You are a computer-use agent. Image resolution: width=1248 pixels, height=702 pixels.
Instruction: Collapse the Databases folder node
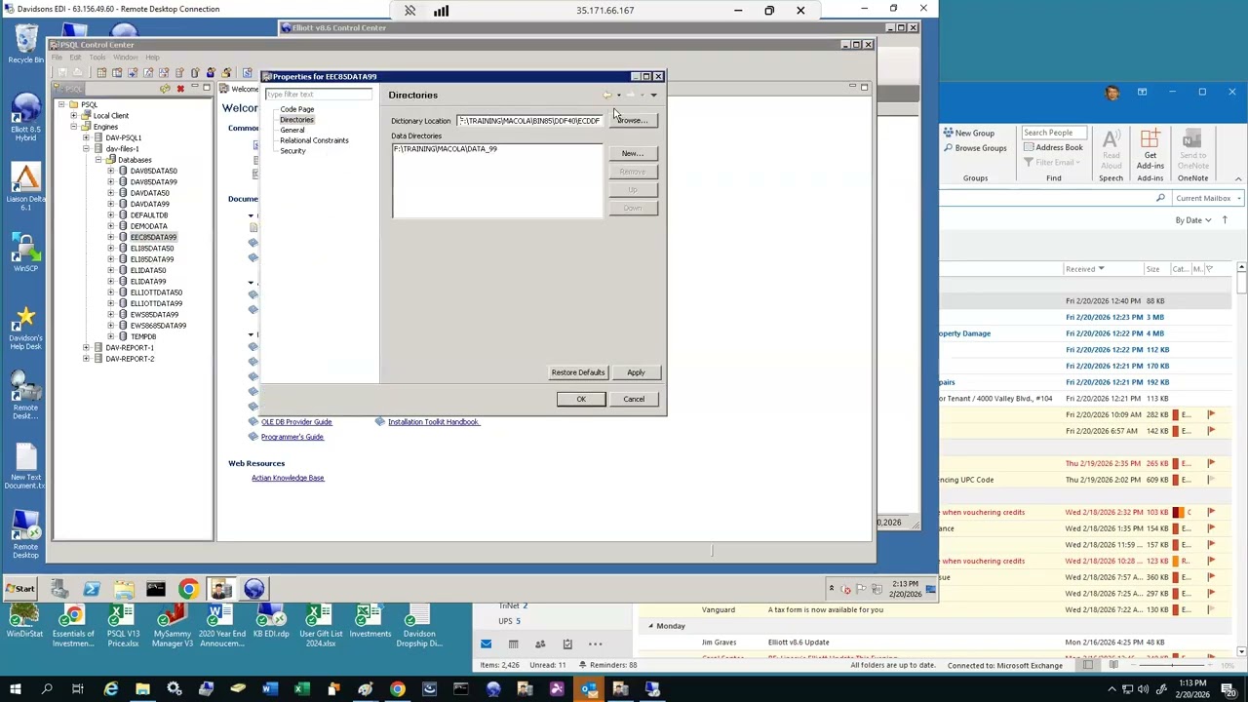pos(98,160)
